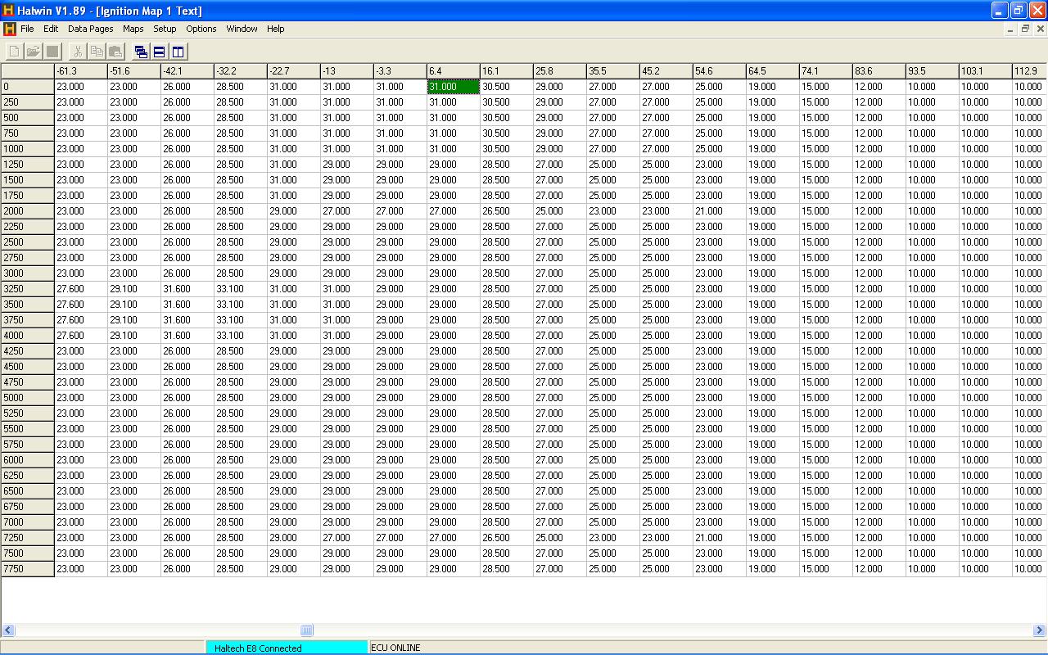The height and width of the screenshot is (655, 1048).
Task: Select 15.000 cell in row 6000
Action: [826, 460]
